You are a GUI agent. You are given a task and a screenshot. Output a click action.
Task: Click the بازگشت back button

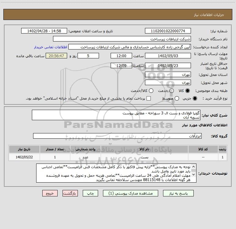(x=70, y=193)
